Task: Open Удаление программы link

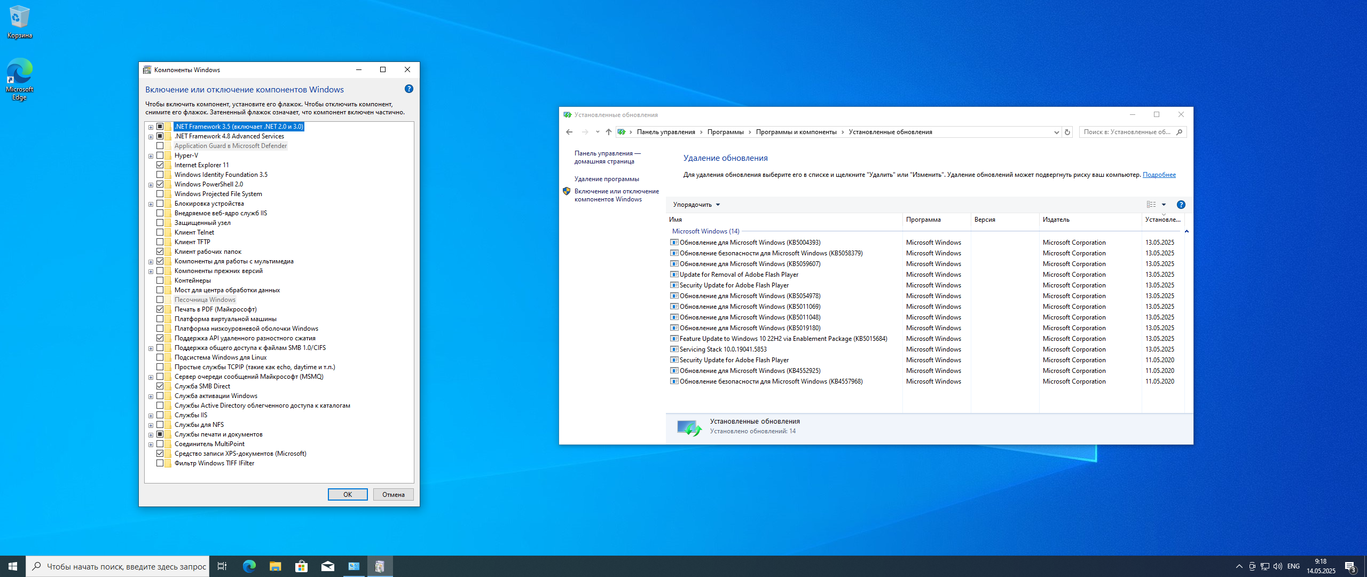Action: tap(607, 179)
